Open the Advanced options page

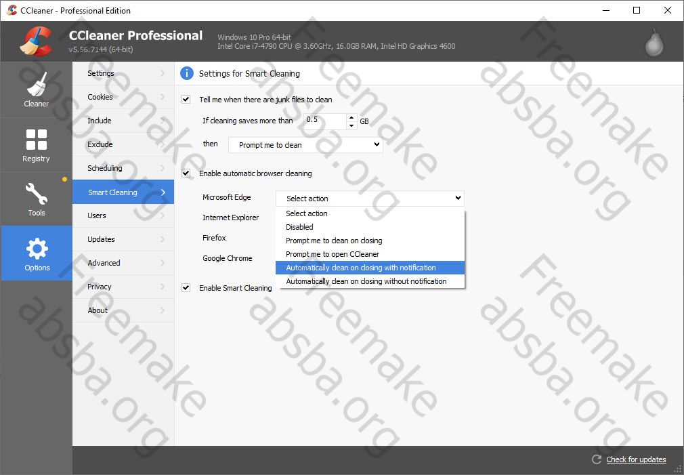(123, 262)
